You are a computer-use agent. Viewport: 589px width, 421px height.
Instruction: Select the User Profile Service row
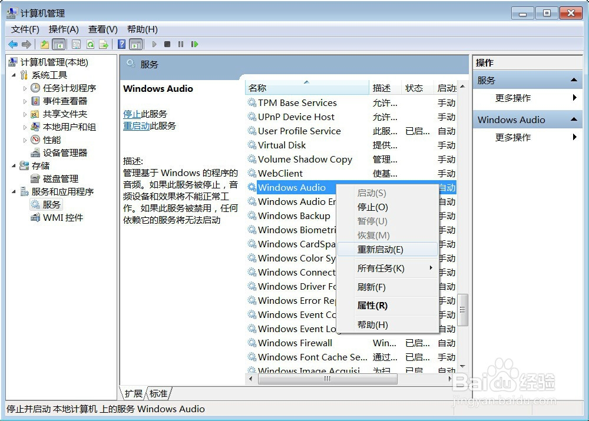tap(351, 131)
